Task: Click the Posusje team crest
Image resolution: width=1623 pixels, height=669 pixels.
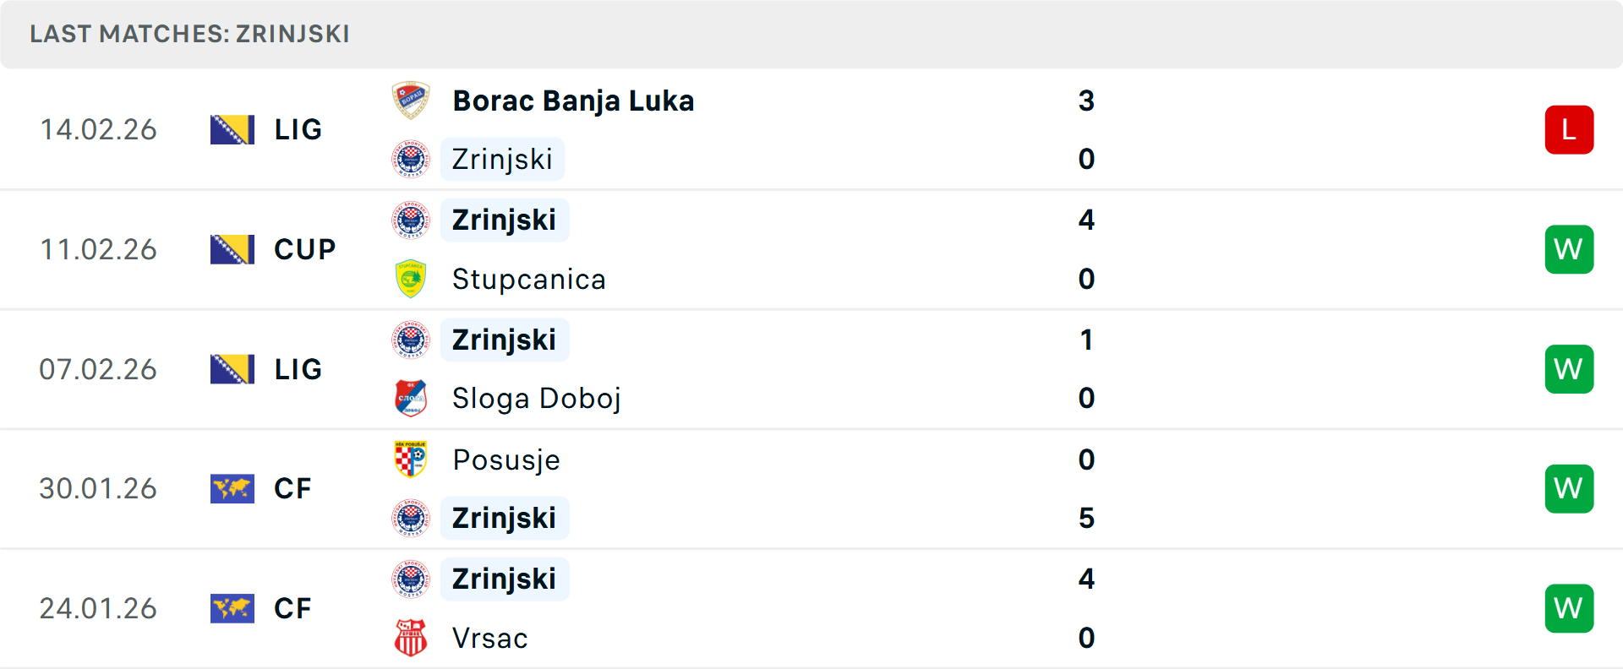Action: (411, 460)
